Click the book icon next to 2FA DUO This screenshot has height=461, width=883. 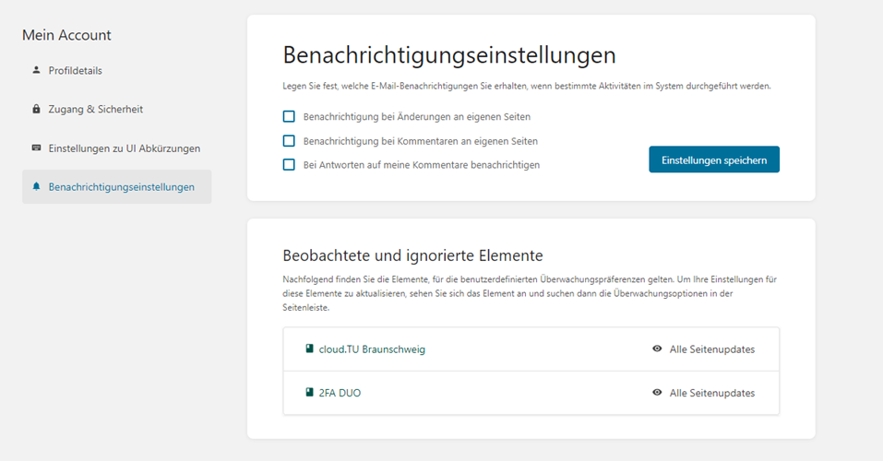[310, 393]
